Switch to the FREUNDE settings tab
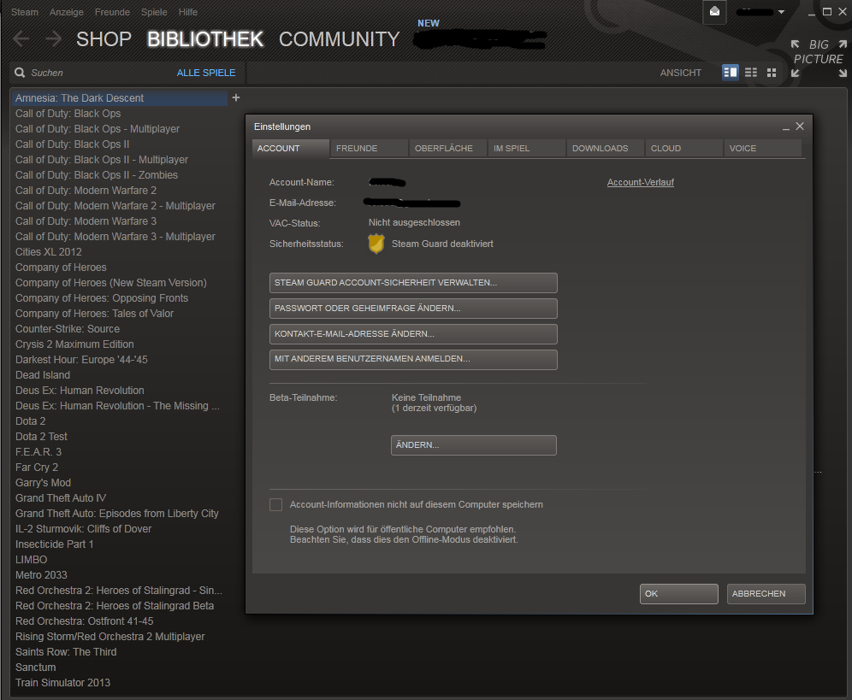This screenshot has height=700, width=852. [370, 148]
